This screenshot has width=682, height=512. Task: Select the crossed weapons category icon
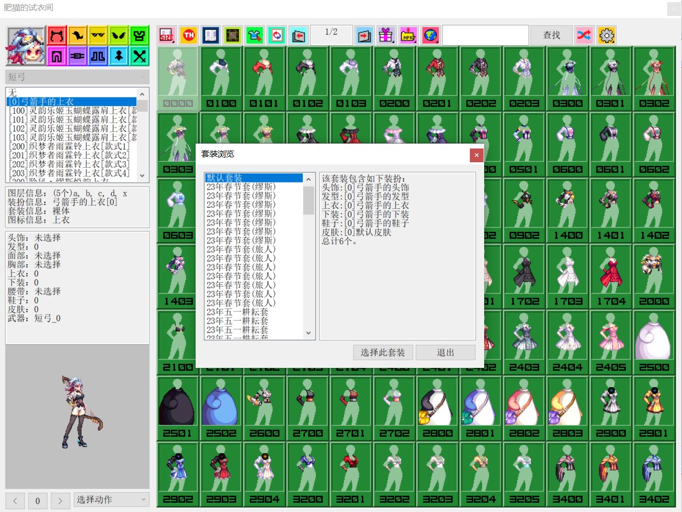(140, 56)
